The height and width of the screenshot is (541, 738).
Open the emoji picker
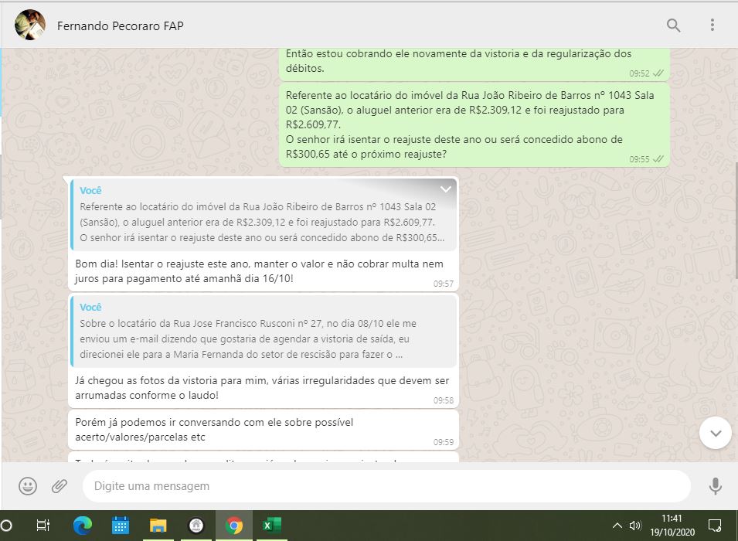tap(28, 486)
